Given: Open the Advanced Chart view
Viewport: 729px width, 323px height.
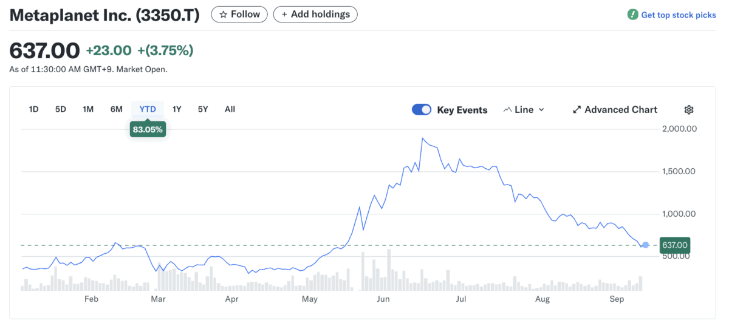Looking at the screenshot, I should click(615, 110).
